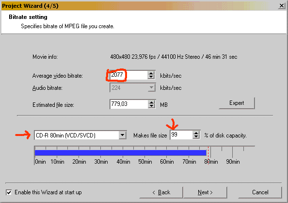This screenshot has height=203, width=288.
Task: Increase average video bitrate with up arrow
Action: pos(151,73)
